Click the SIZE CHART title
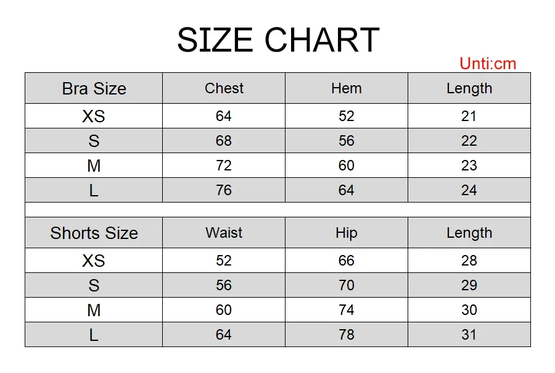 [278, 40]
